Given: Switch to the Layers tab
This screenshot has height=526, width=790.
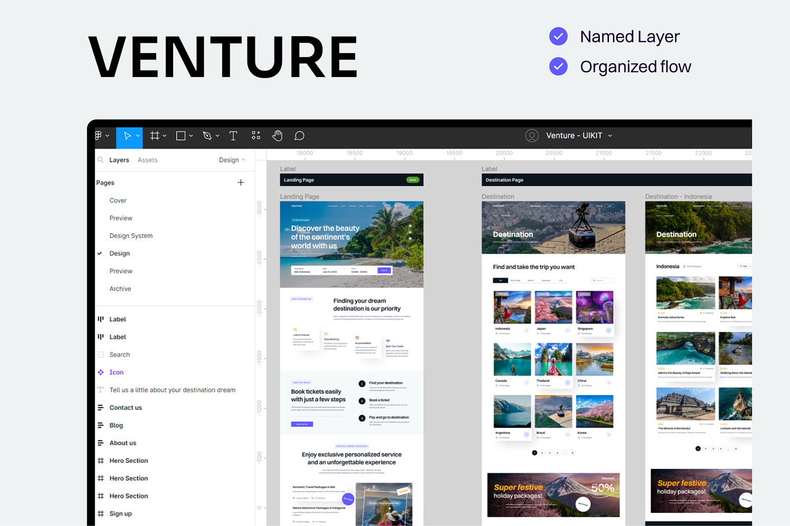Looking at the screenshot, I should [119, 160].
